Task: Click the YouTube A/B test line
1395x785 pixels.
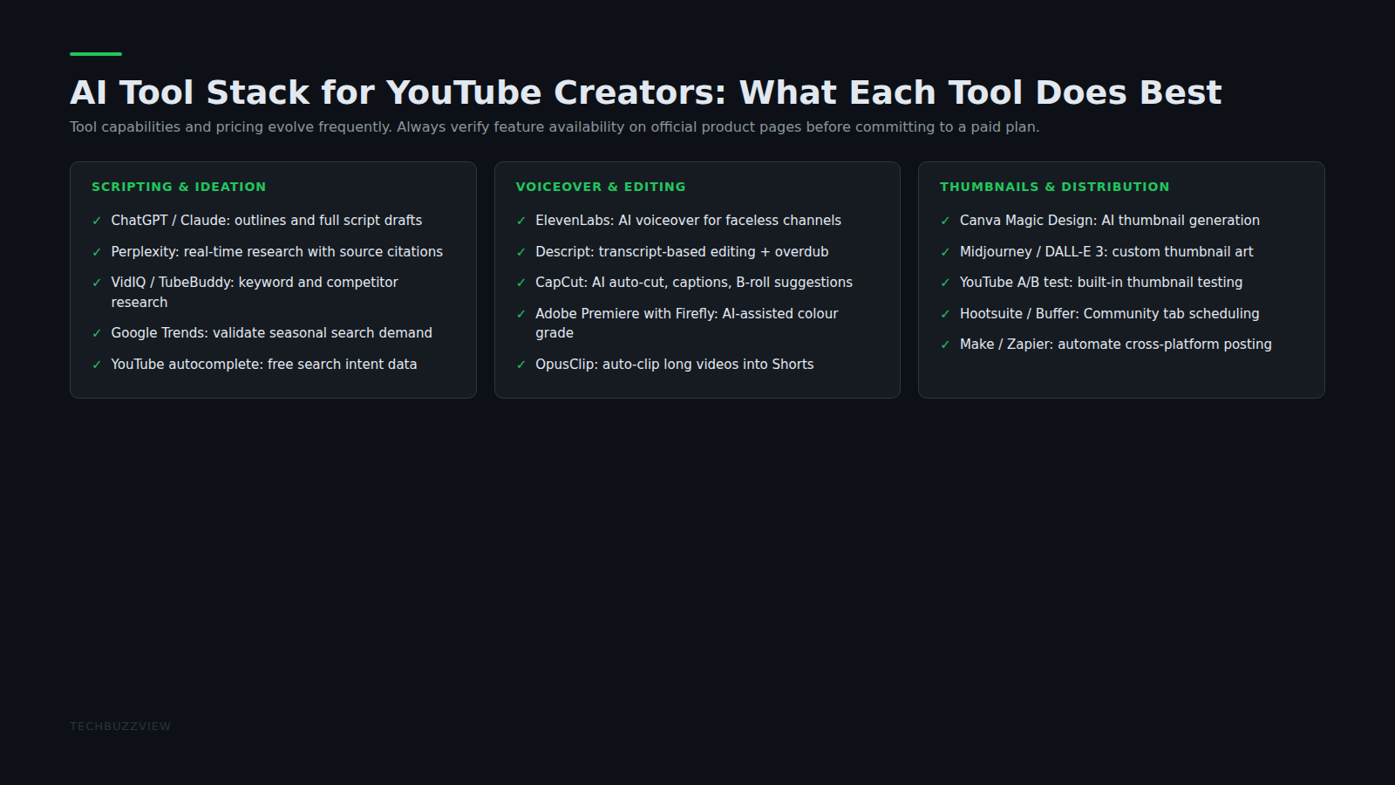Action: [x=1101, y=283]
